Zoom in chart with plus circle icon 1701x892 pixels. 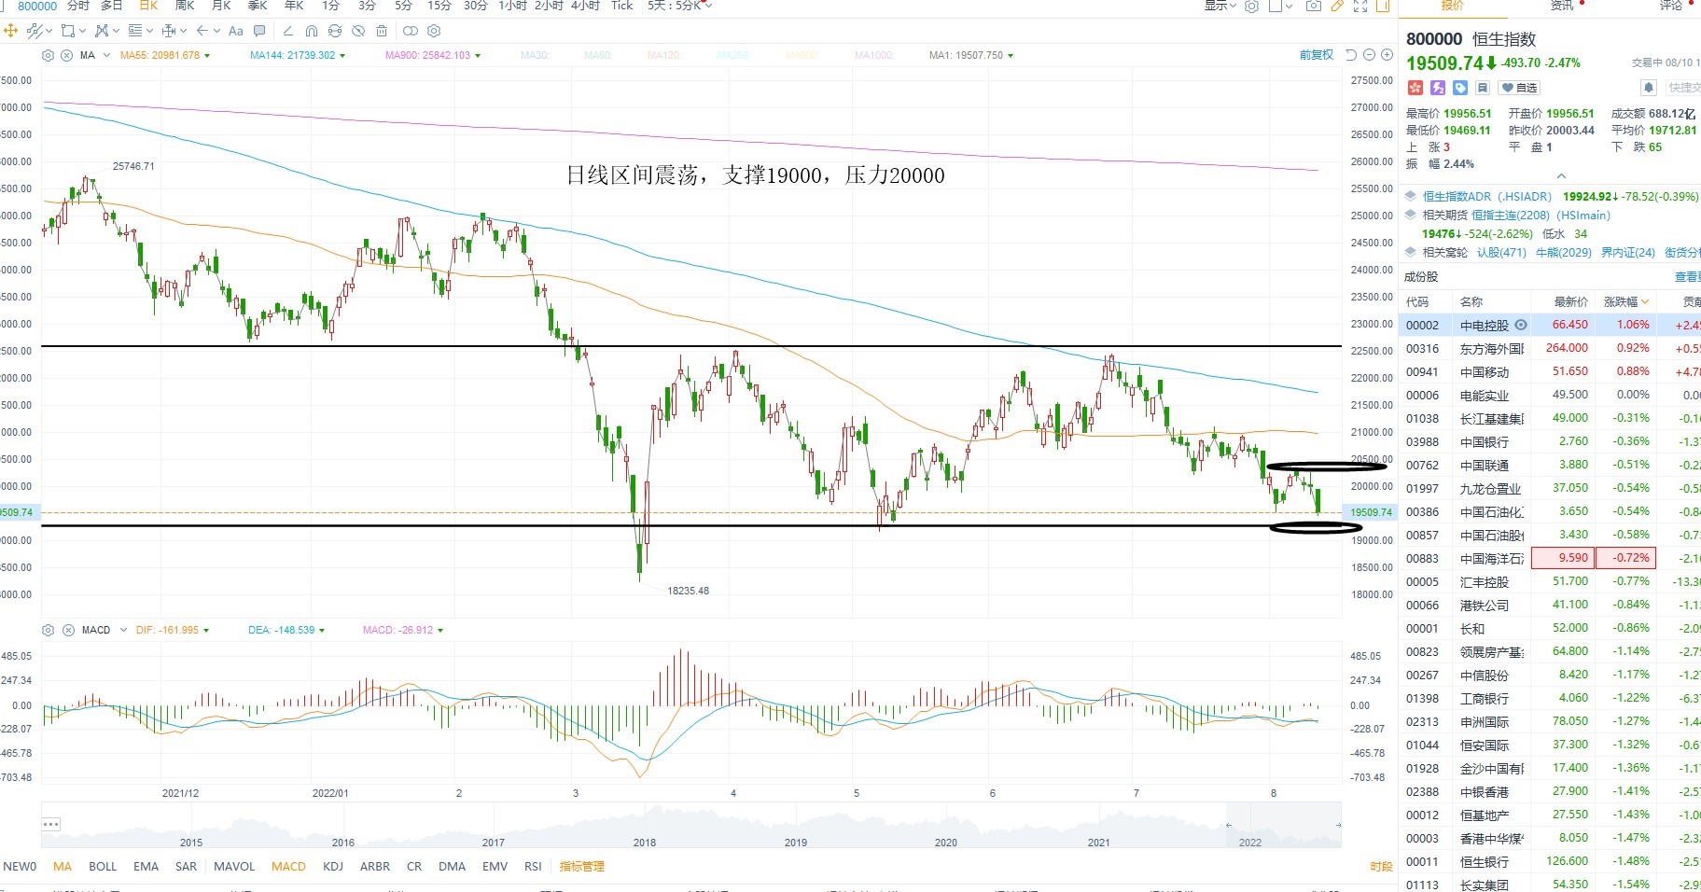point(1385,55)
